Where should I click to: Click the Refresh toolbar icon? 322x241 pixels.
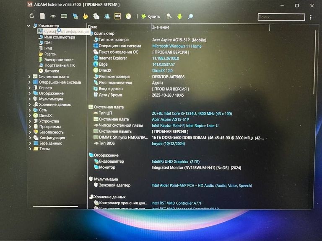32,16
